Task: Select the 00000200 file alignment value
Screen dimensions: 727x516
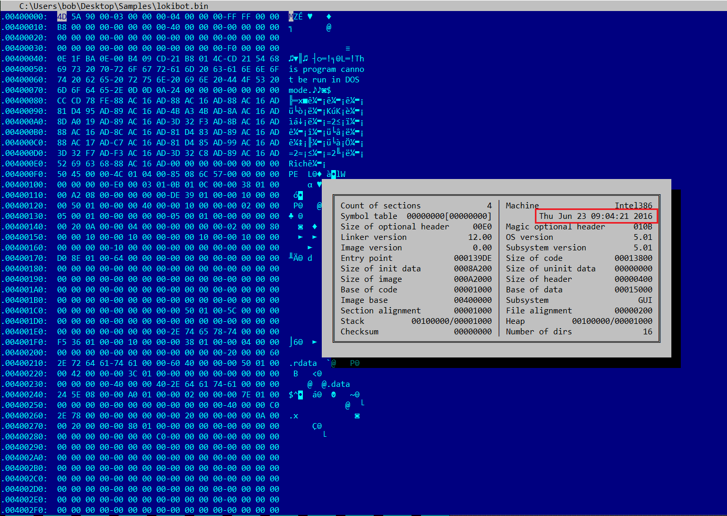Action: pyautogui.click(x=634, y=311)
